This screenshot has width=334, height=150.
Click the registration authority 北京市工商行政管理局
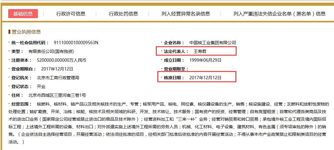coord(58,78)
